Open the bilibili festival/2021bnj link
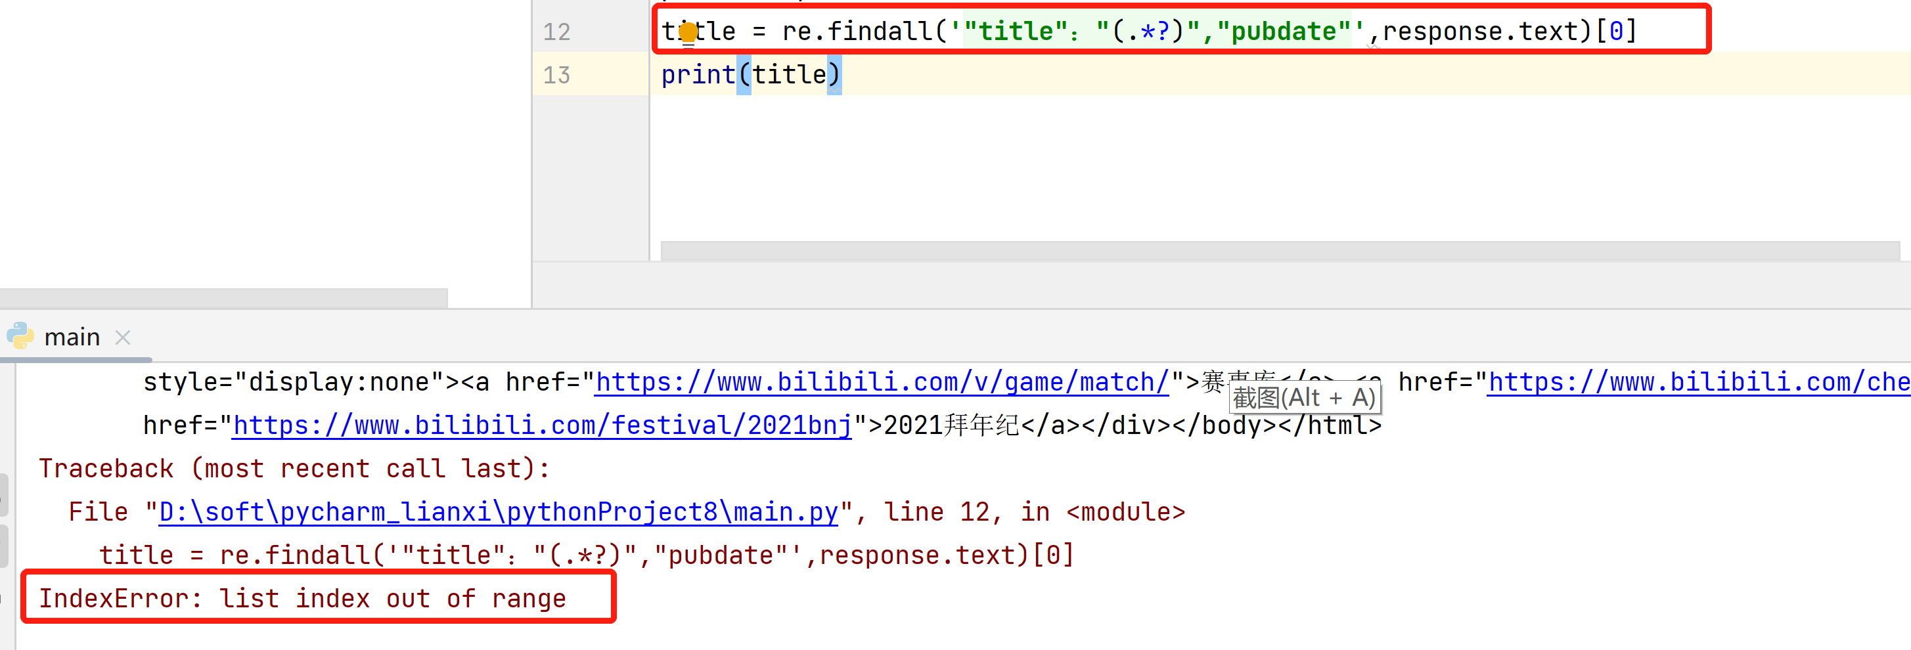Image resolution: width=1911 pixels, height=650 pixels. click(541, 425)
